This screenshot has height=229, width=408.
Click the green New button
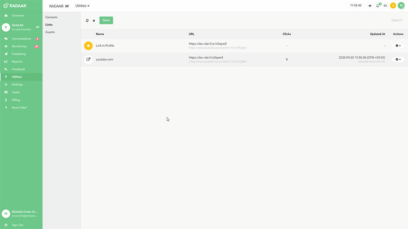tap(106, 20)
